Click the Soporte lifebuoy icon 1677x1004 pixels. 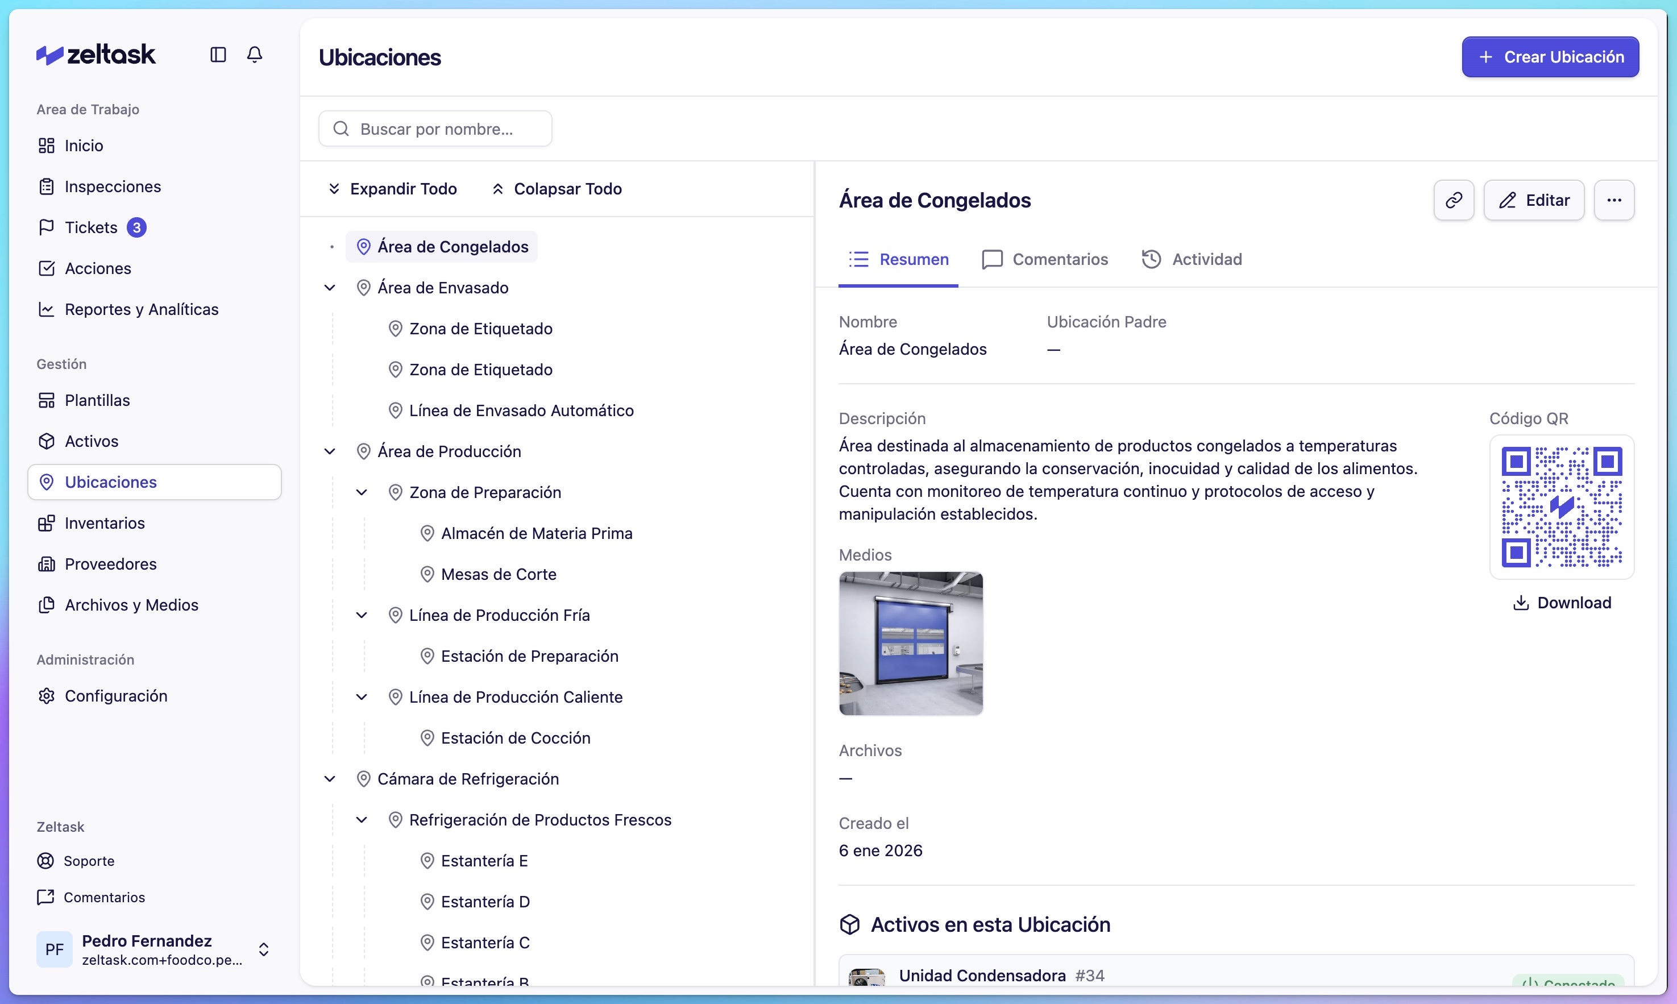(45, 861)
